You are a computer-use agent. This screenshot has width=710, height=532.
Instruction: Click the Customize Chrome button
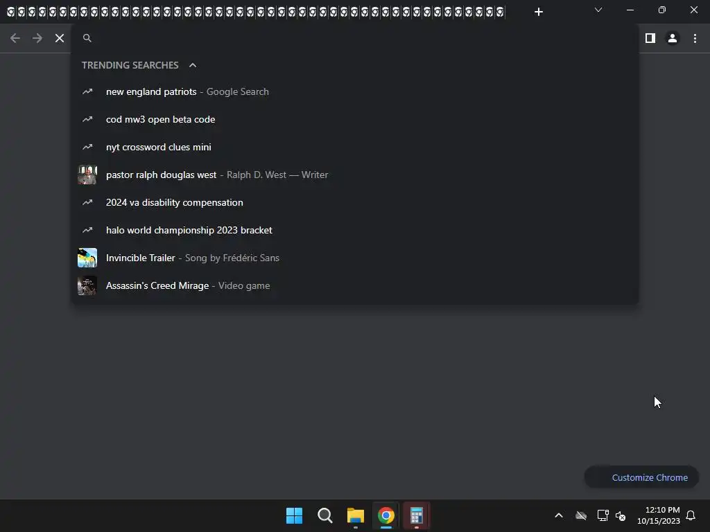point(641,477)
